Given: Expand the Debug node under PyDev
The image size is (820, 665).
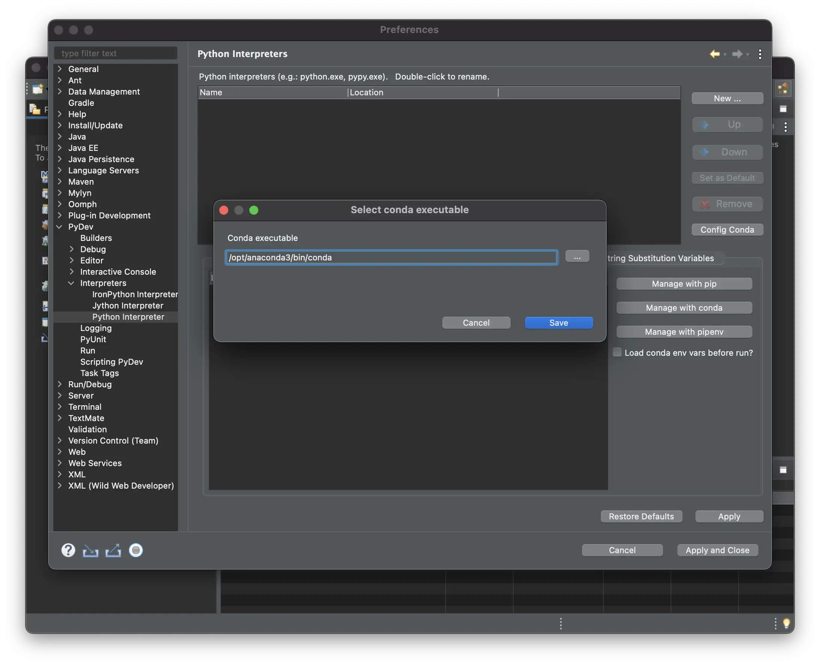Looking at the screenshot, I should [x=71, y=249].
